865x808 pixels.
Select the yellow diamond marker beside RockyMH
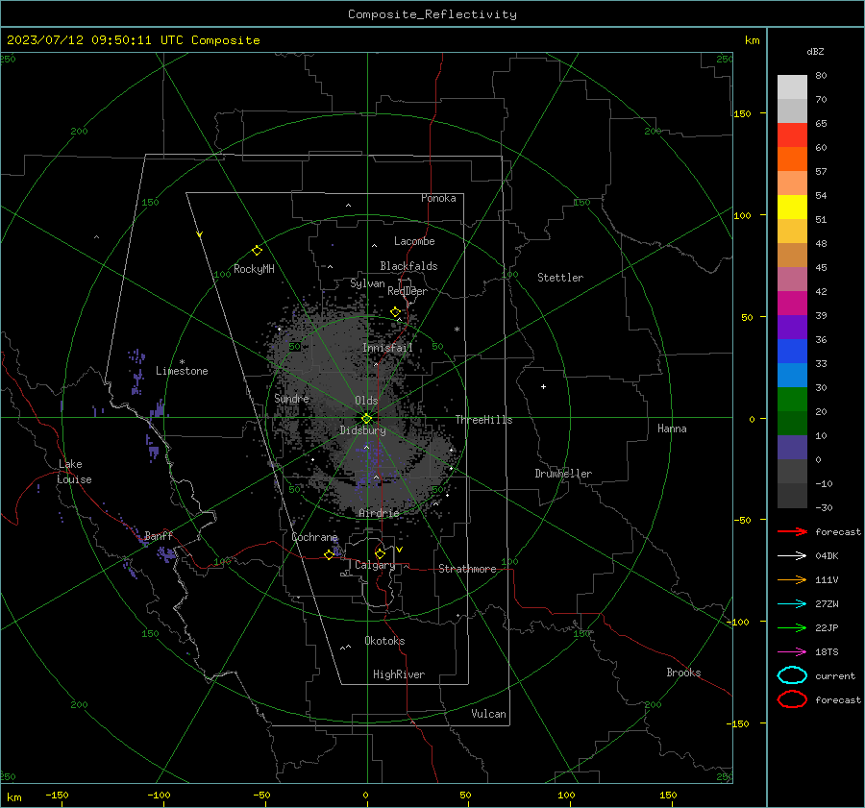pos(257,251)
